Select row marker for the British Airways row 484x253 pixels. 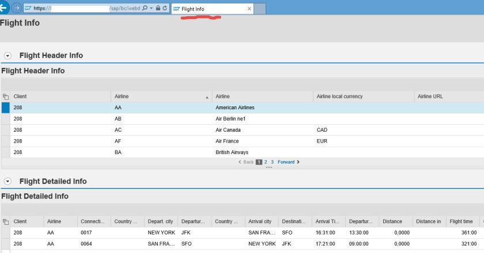pyautogui.click(x=6, y=152)
